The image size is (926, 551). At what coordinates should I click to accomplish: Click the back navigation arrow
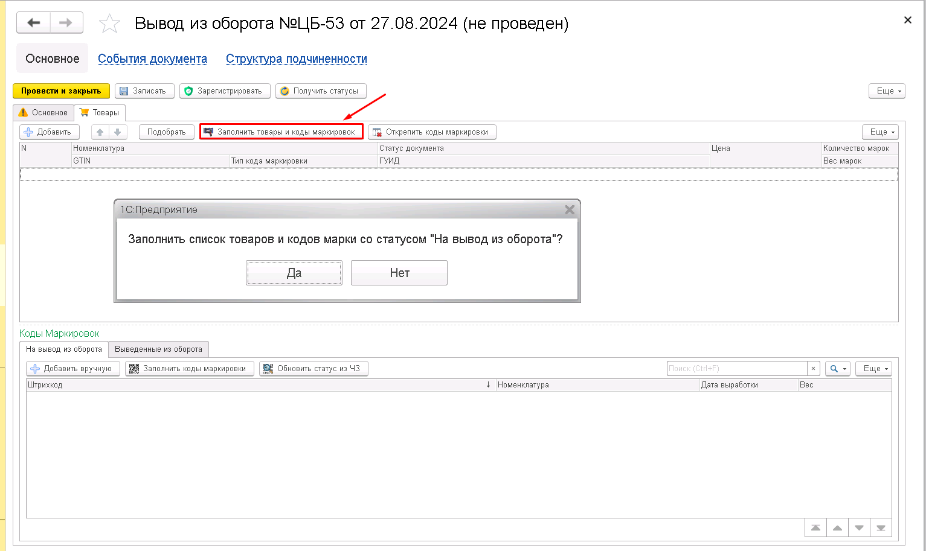(34, 23)
